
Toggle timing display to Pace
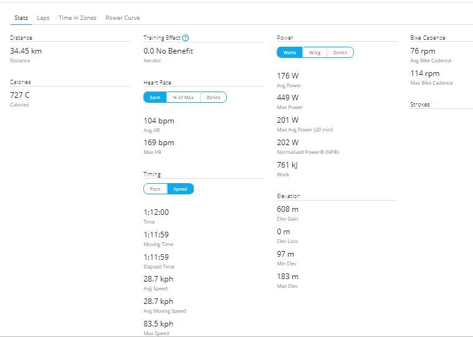[x=155, y=189]
